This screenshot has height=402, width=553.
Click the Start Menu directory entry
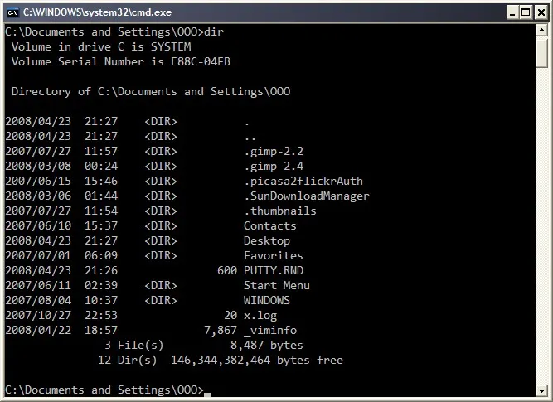pyautogui.click(x=276, y=285)
